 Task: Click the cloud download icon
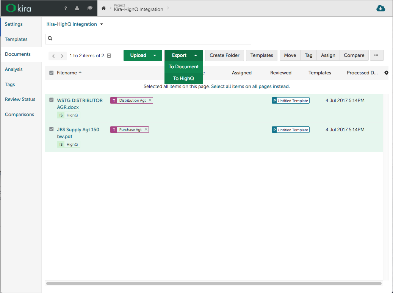(x=381, y=8)
